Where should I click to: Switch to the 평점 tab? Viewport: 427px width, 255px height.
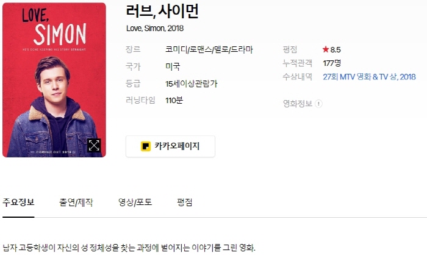point(185,202)
